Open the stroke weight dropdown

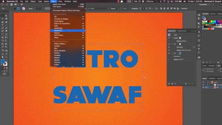click(x=43, y=8)
